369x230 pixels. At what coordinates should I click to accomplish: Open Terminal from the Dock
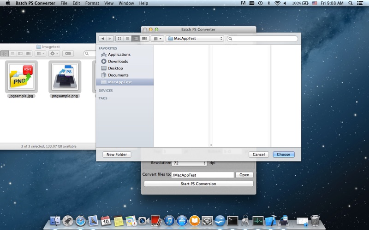tap(232, 221)
